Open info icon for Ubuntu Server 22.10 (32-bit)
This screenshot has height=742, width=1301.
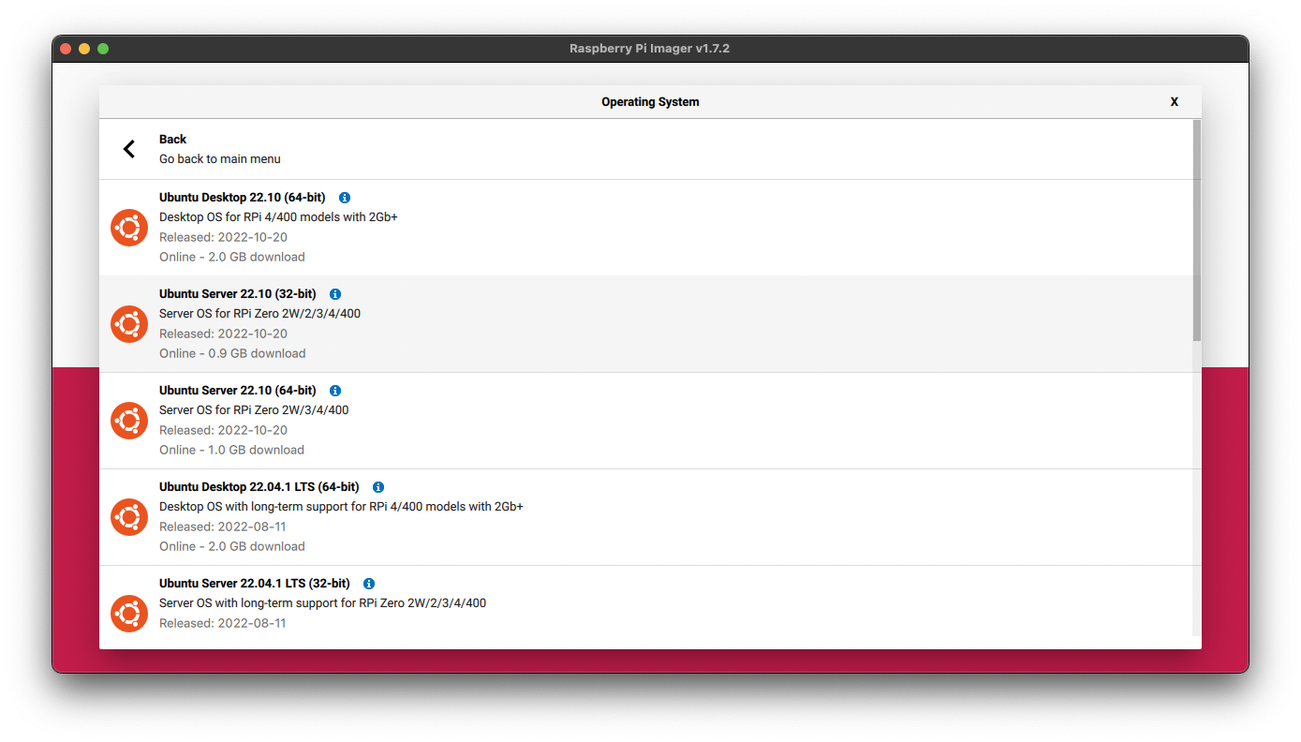point(335,294)
